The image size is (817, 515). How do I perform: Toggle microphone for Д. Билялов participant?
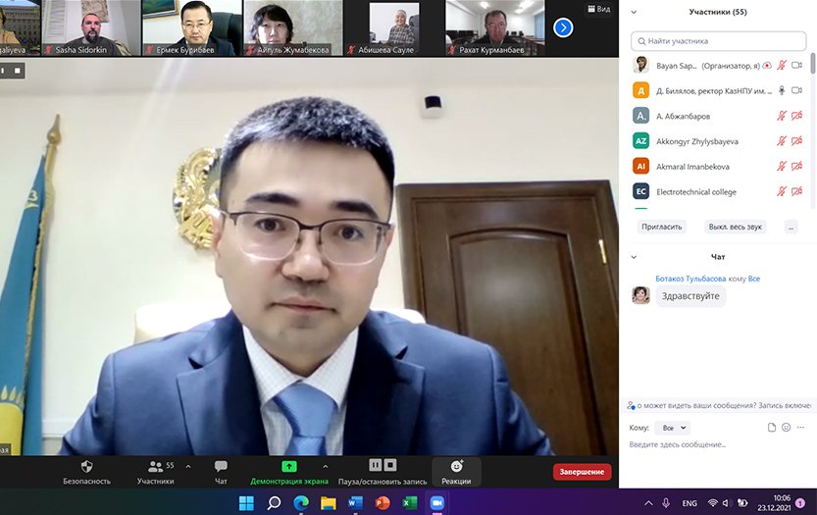click(x=782, y=90)
